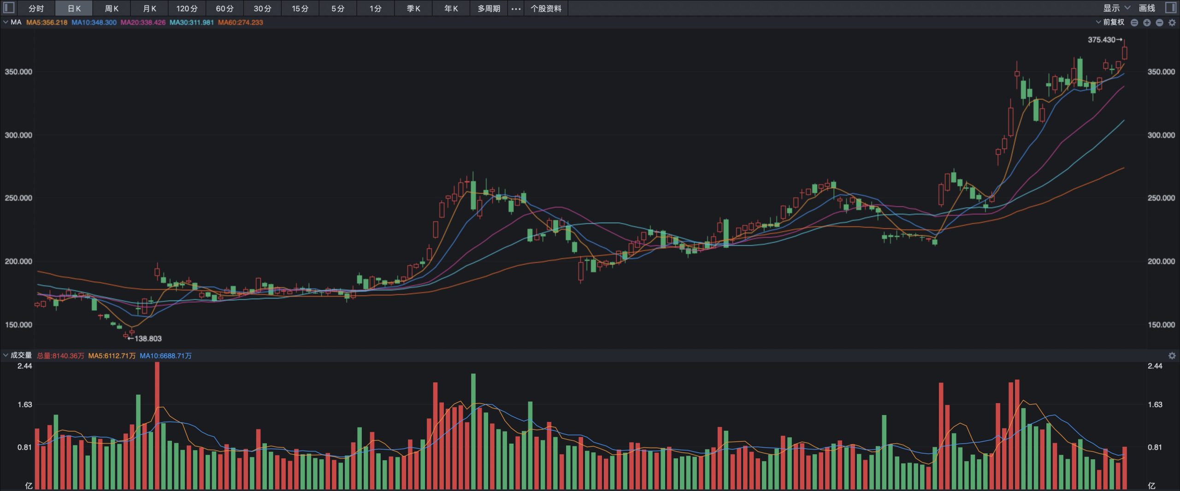Open 个股资料 stock info

tap(546, 8)
